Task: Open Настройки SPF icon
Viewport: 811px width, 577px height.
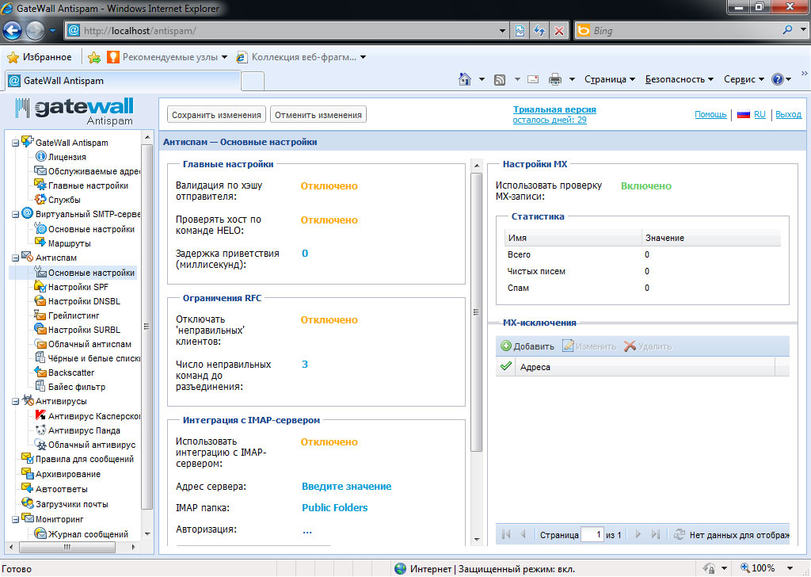Action: (40, 286)
